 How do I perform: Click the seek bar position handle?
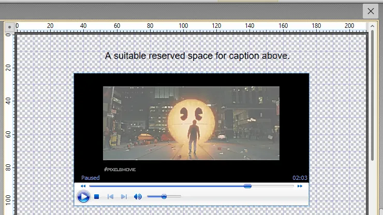[247, 186]
